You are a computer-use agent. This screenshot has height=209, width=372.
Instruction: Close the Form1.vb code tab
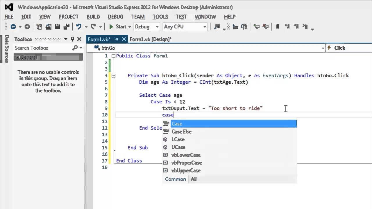tap(124, 39)
